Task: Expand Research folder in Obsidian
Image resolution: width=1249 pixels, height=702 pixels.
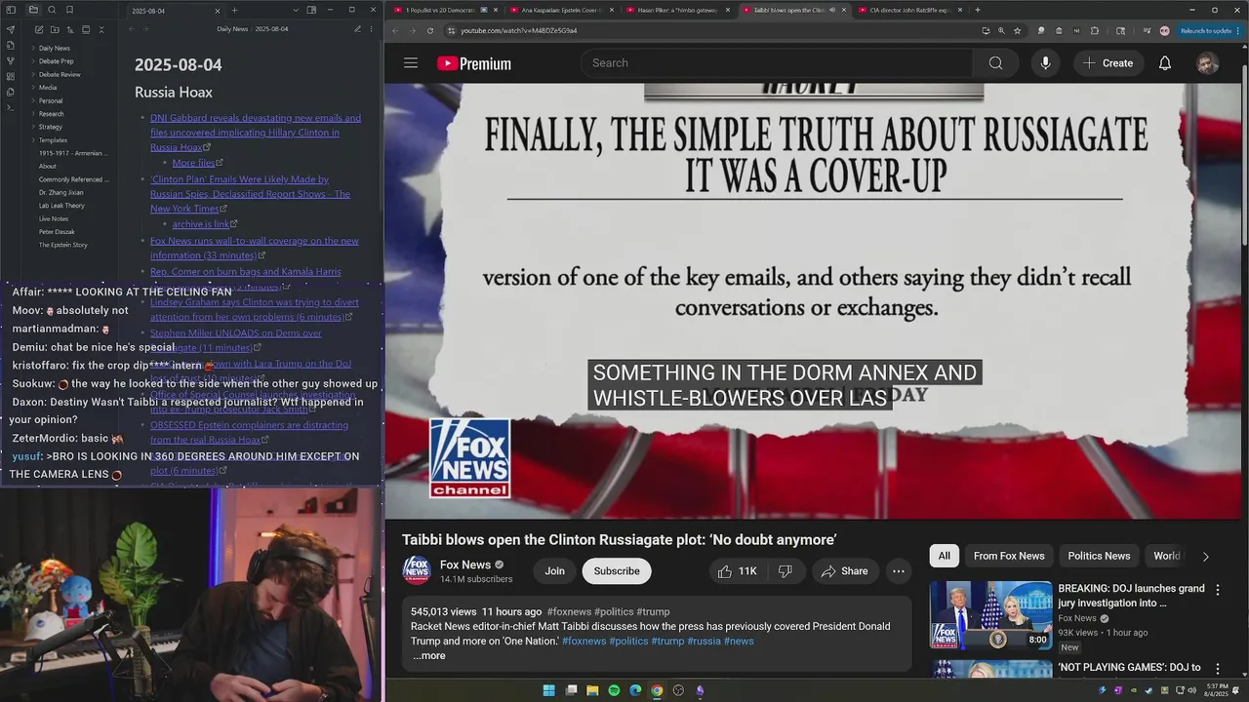Action: [51, 114]
